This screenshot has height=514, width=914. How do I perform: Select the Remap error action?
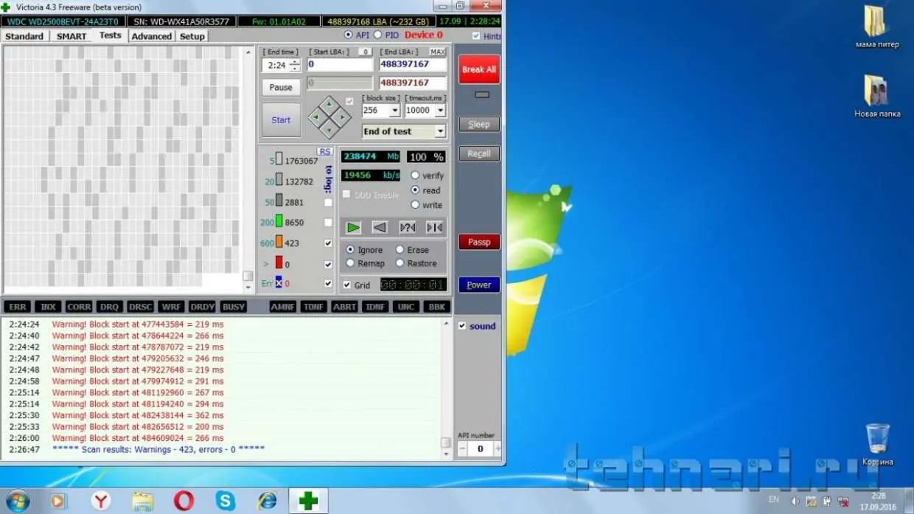[349, 263]
